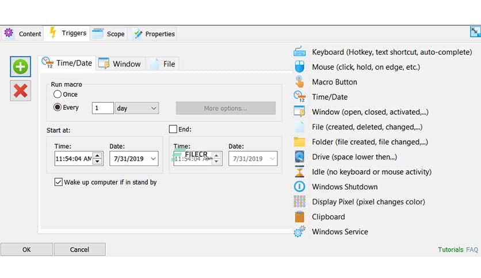481x278 pixels.
Task: Select the Once radio button
Action: click(x=58, y=94)
